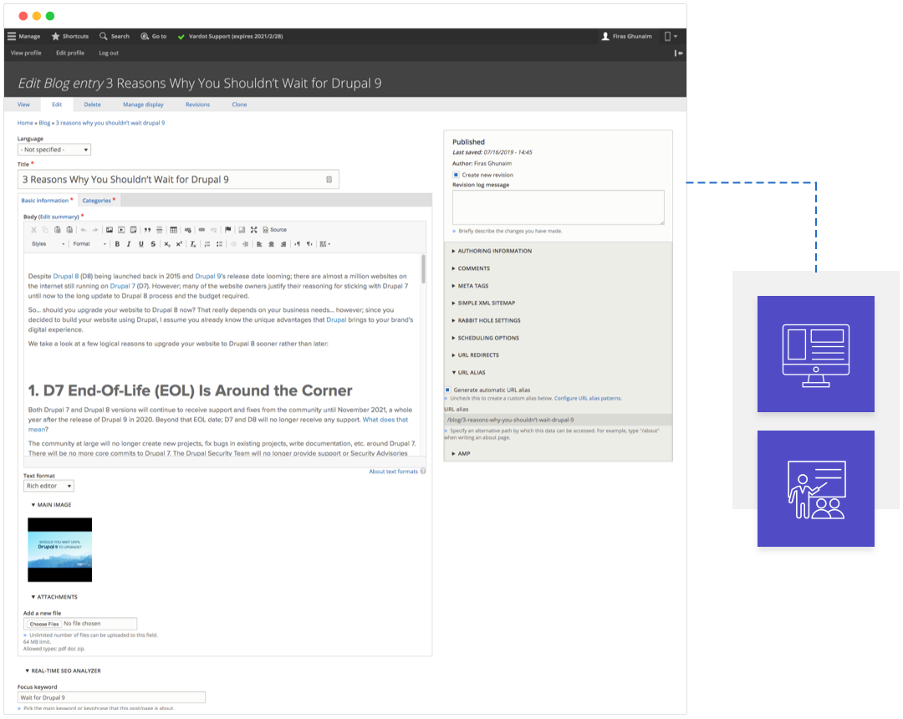903x719 pixels.
Task: Open the Revisions tab
Action: [197, 105]
